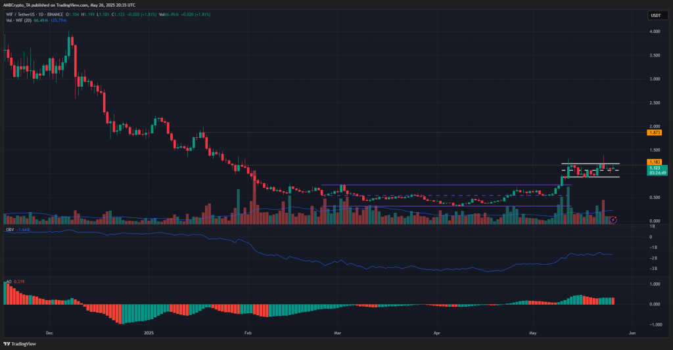The width and height of the screenshot is (673, 350).
Task: Click the -3B label on OBV axis
Action: (653, 269)
